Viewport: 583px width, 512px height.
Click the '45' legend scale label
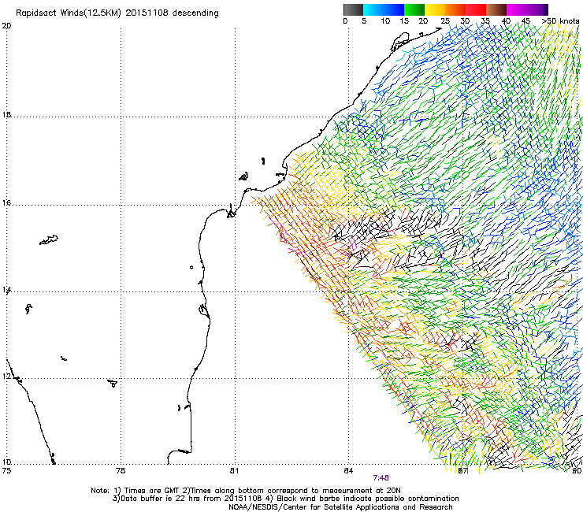525,21
